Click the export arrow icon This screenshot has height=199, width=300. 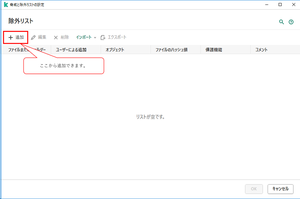point(102,37)
